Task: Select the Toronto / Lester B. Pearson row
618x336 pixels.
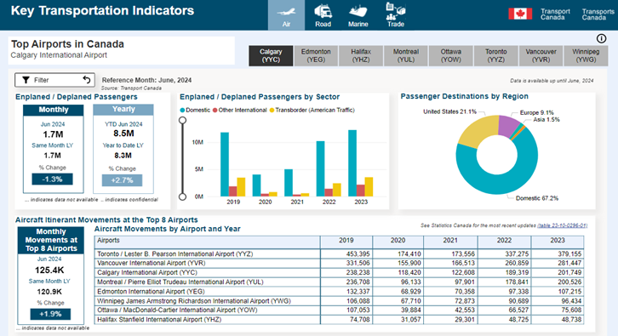Action: 339,254
